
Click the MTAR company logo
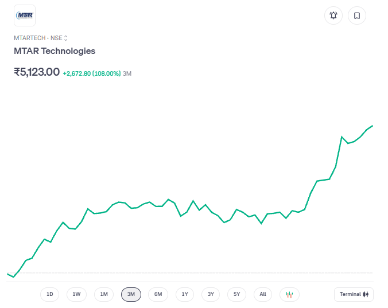click(x=25, y=15)
